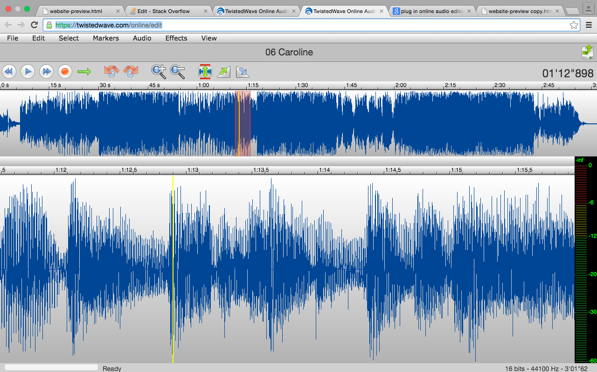
Task: Start recording with the record button
Action: (65, 72)
